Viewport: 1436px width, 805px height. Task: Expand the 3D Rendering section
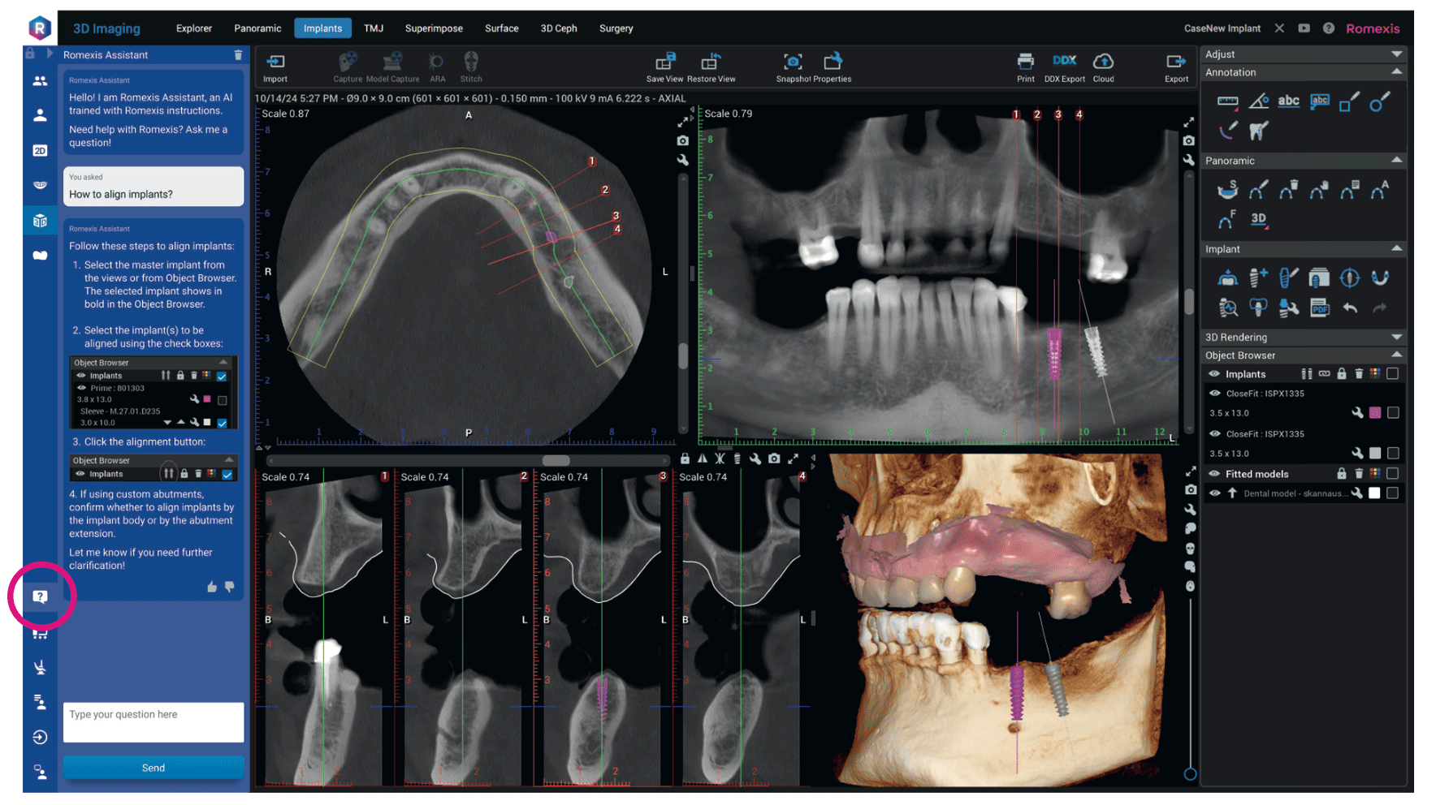(x=1396, y=337)
